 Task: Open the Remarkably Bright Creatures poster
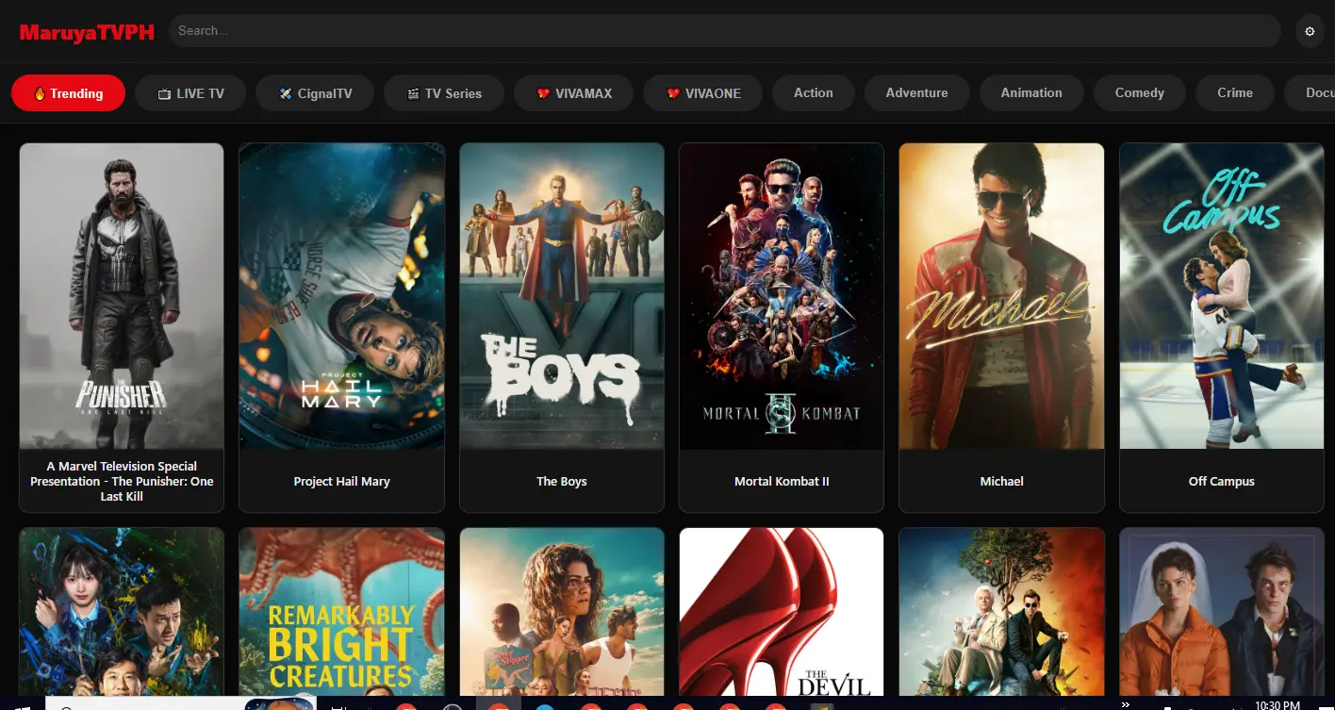pyautogui.click(x=341, y=612)
